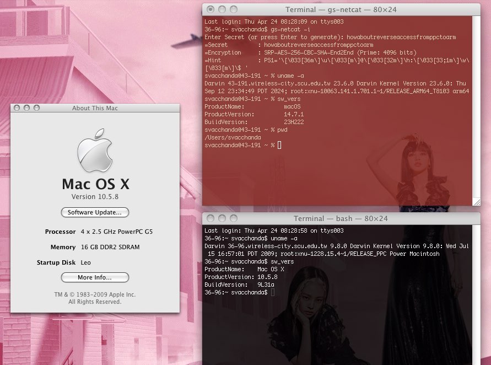Click the Apple logo in About This Mac
The height and width of the screenshot is (365, 491).
pyautogui.click(x=95, y=150)
